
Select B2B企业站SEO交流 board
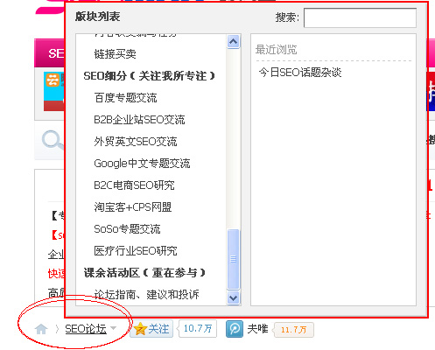pos(139,120)
